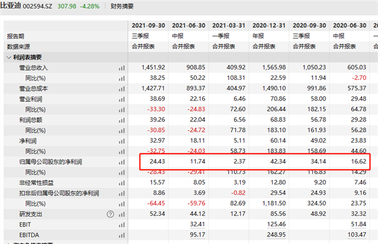This screenshot has height=244, width=378.
Task: Click the 2021-09-30 column header
Action: click(x=148, y=26)
